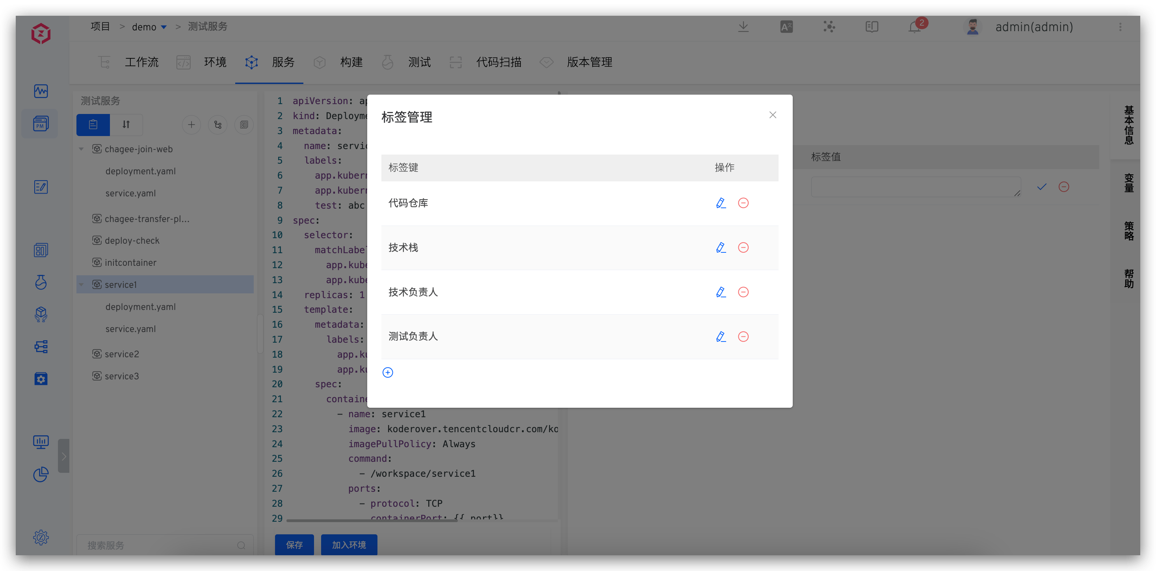Select the service list view toggle
Viewport: 1156px width, 571px height.
[93, 125]
